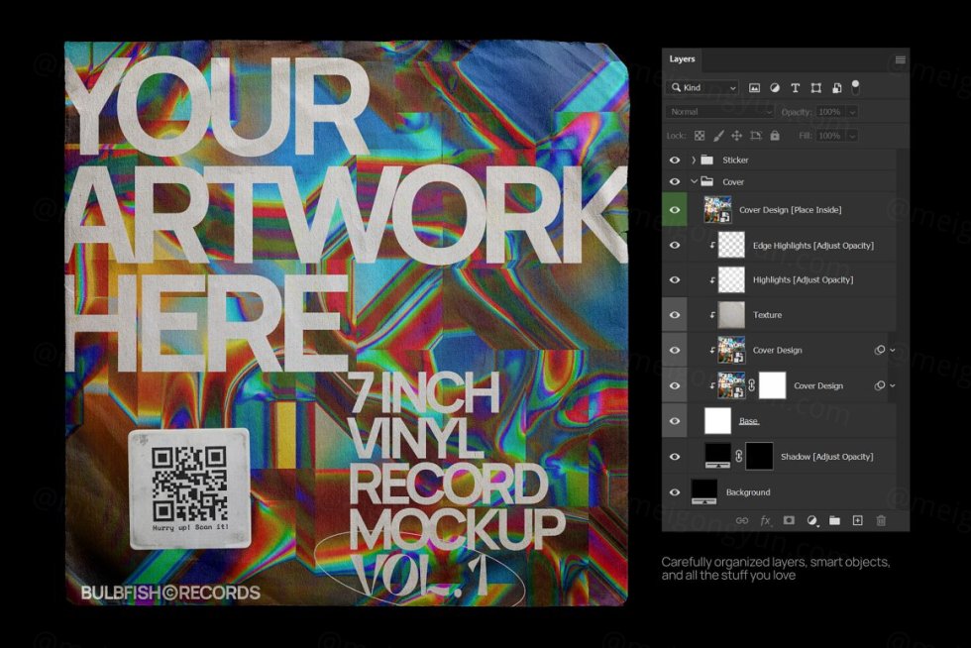Screen dimensions: 971x648
Task: Add a layer mask using bottom icon
Action: click(789, 520)
